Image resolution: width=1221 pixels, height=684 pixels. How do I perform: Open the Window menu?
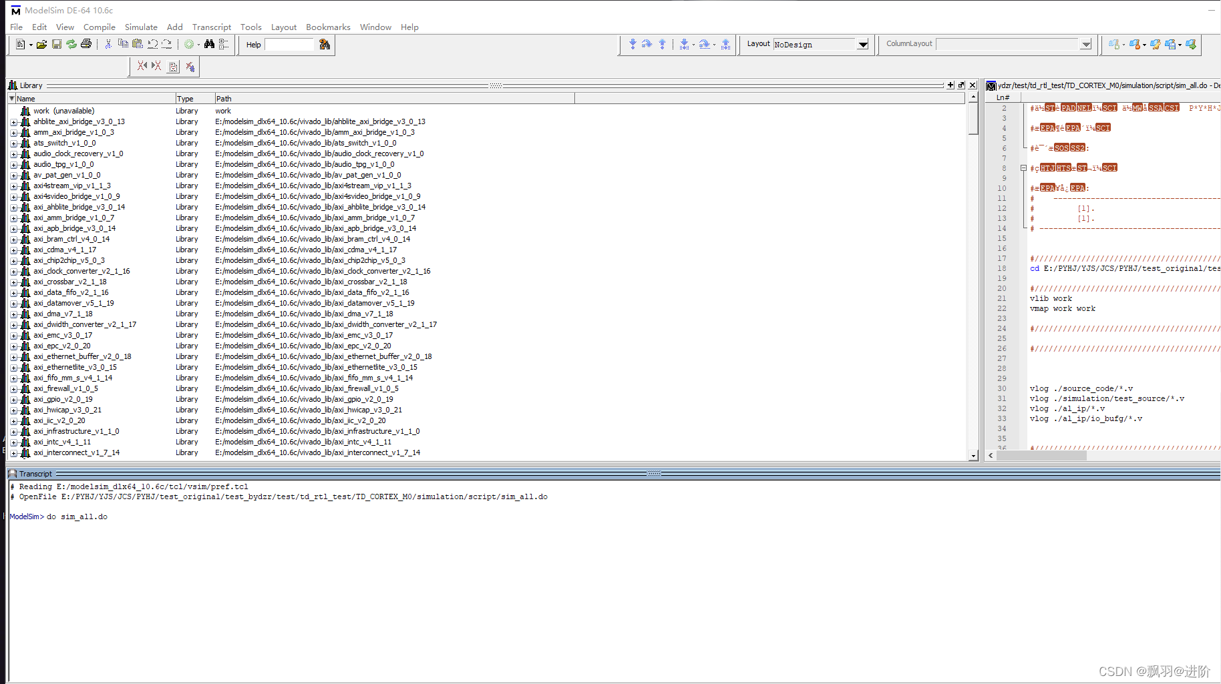coord(375,27)
